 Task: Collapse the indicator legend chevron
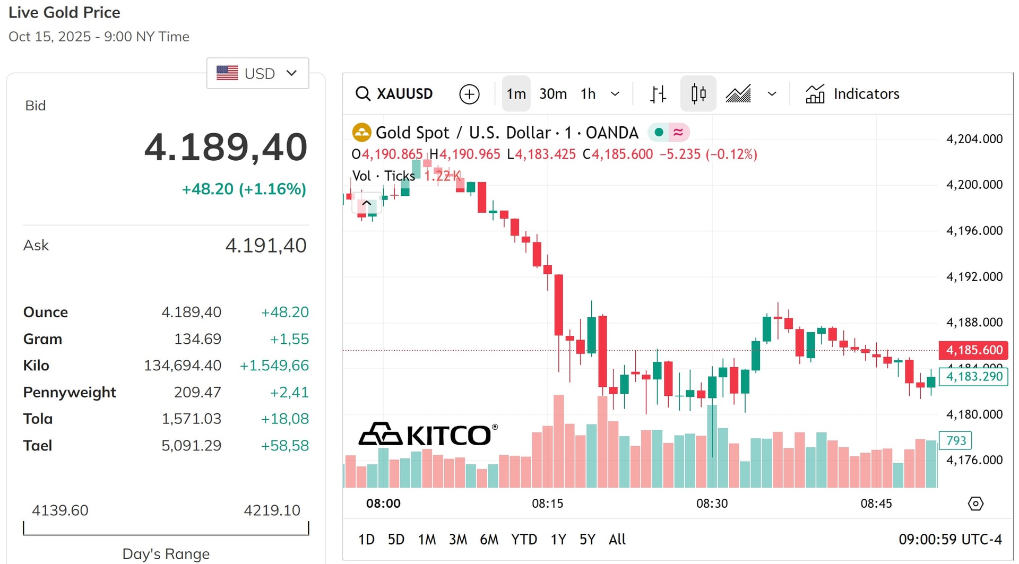[367, 203]
